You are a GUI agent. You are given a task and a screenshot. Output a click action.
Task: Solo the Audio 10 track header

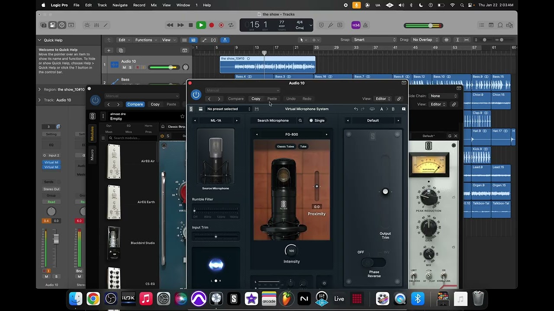click(x=130, y=67)
